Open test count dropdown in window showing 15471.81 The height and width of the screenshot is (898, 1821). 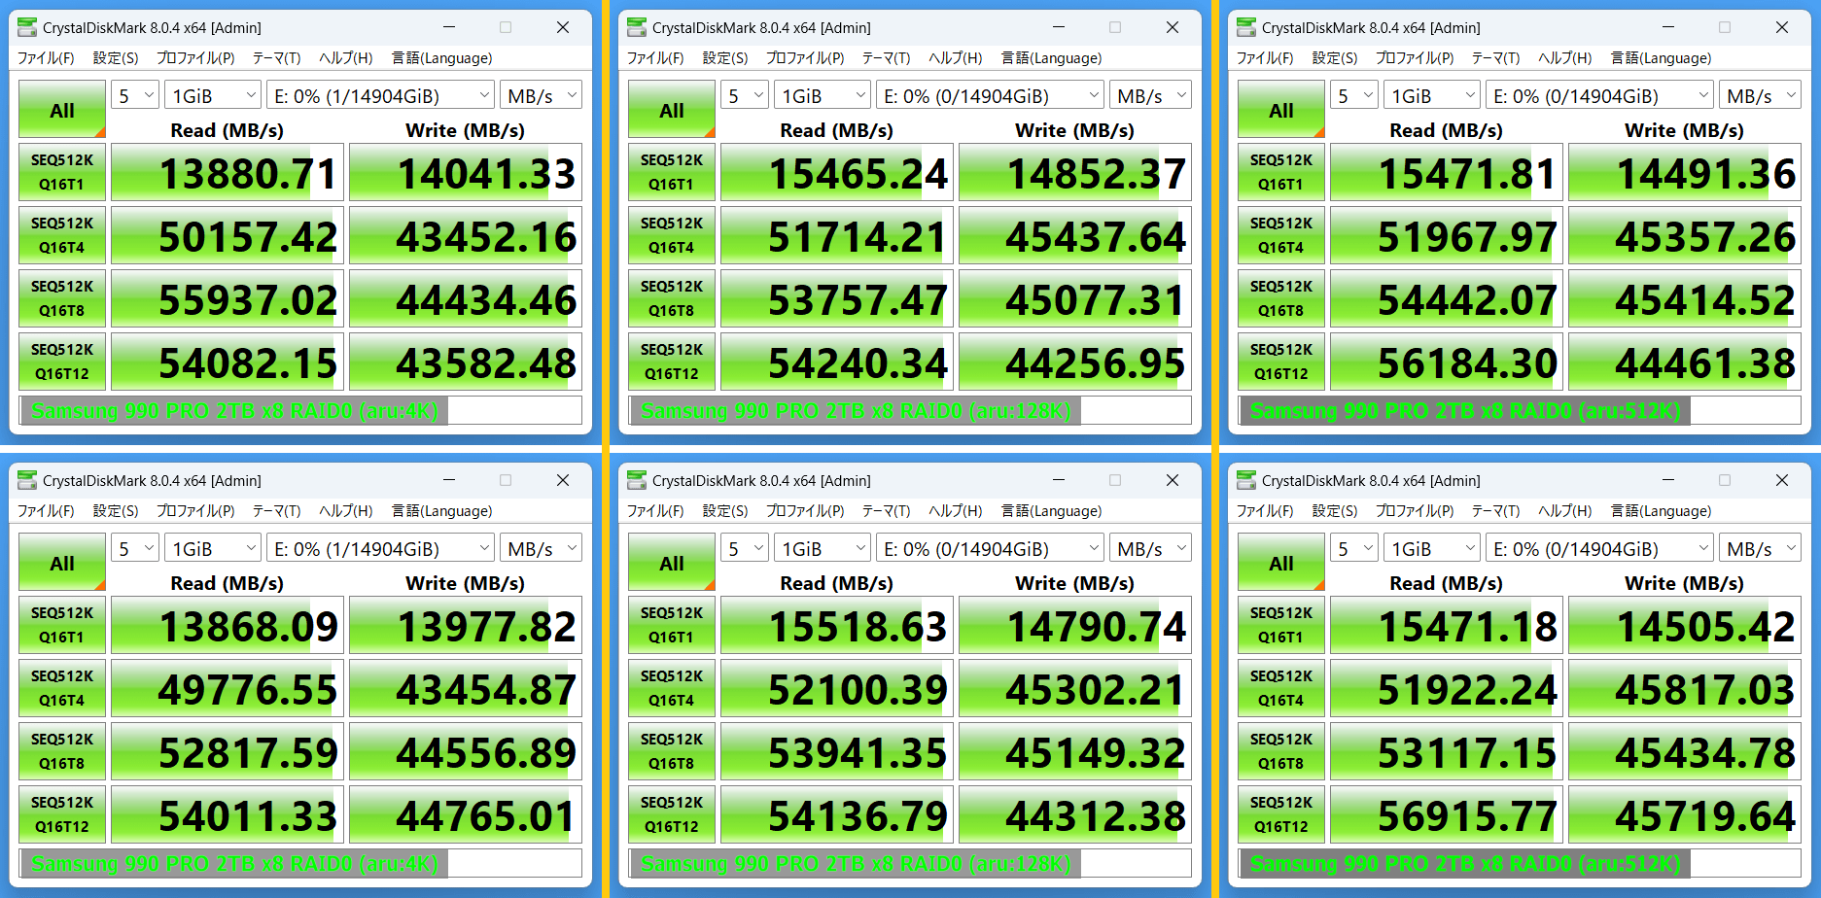point(1354,95)
